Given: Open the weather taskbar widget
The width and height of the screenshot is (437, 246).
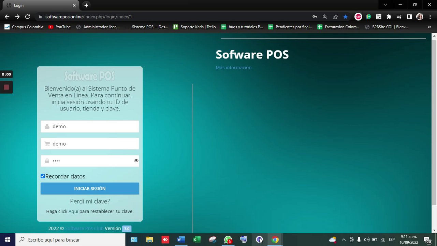Looking at the screenshot, I should pyautogui.click(x=332, y=240).
